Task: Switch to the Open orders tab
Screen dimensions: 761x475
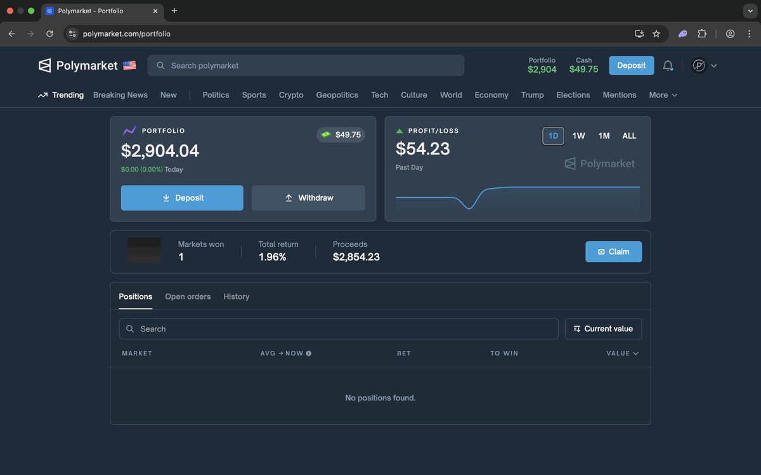Action: (188, 296)
